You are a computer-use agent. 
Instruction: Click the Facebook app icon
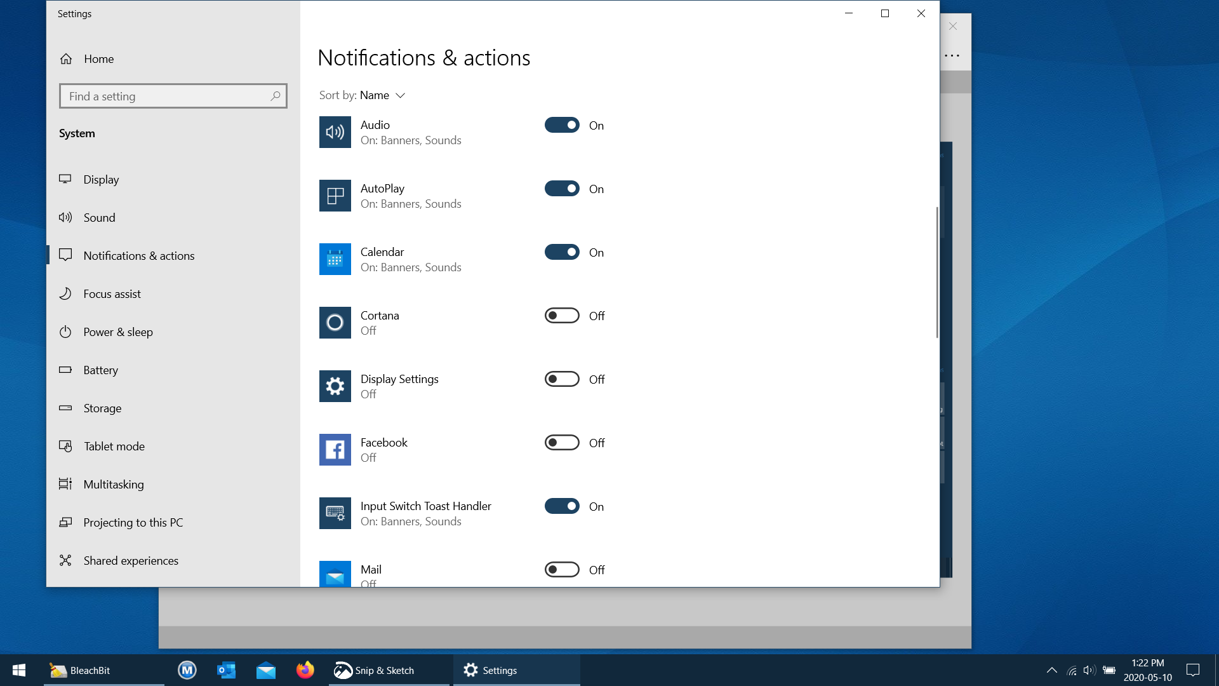click(335, 450)
